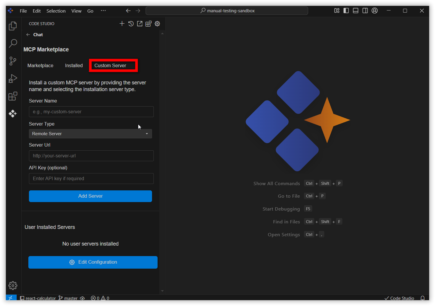Click Code Studio status bar entry
Image resolution: width=435 pixels, height=306 pixels.
point(399,298)
